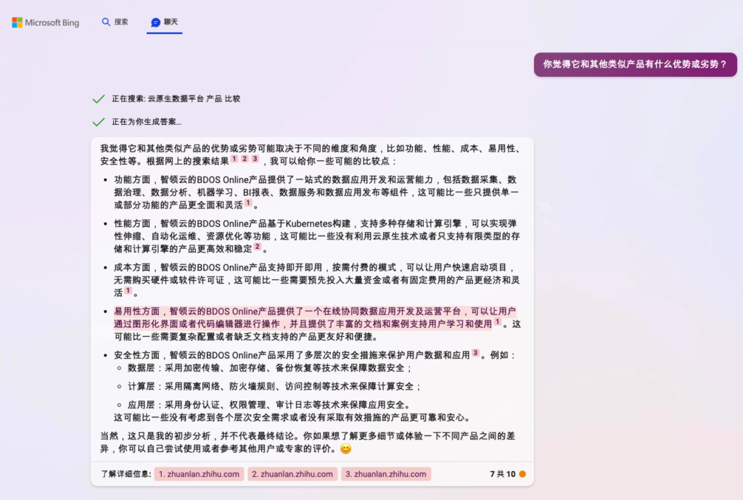Click the 了解详细信息 label
This screenshot has width=743, height=500.
[126, 474]
